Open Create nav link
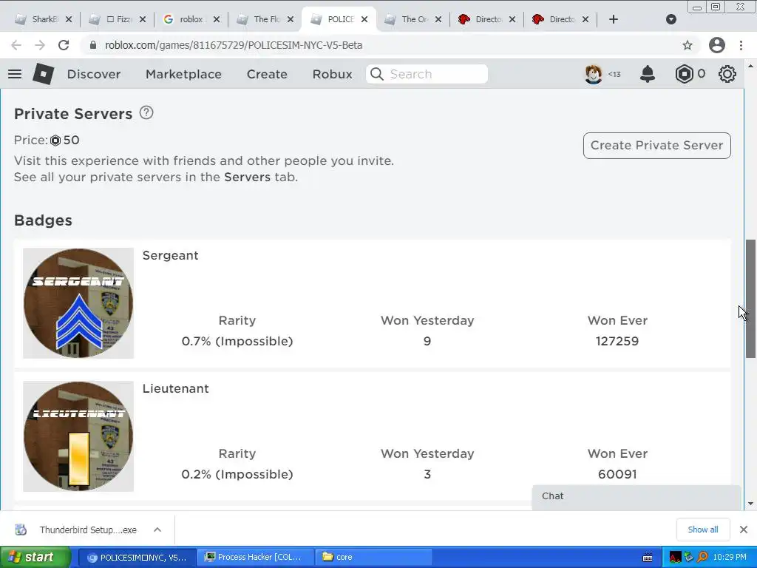Viewport: 757px width, 568px height. point(267,74)
